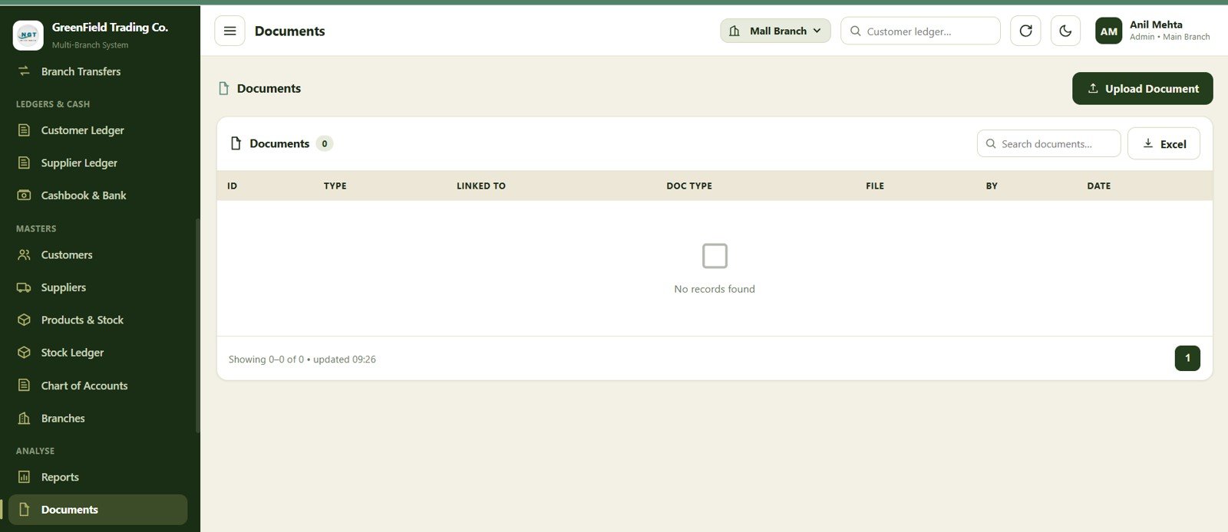The image size is (1228, 532).
Task: Sort by the TYPE column header
Action: pyautogui.click(x=335, y=186)
